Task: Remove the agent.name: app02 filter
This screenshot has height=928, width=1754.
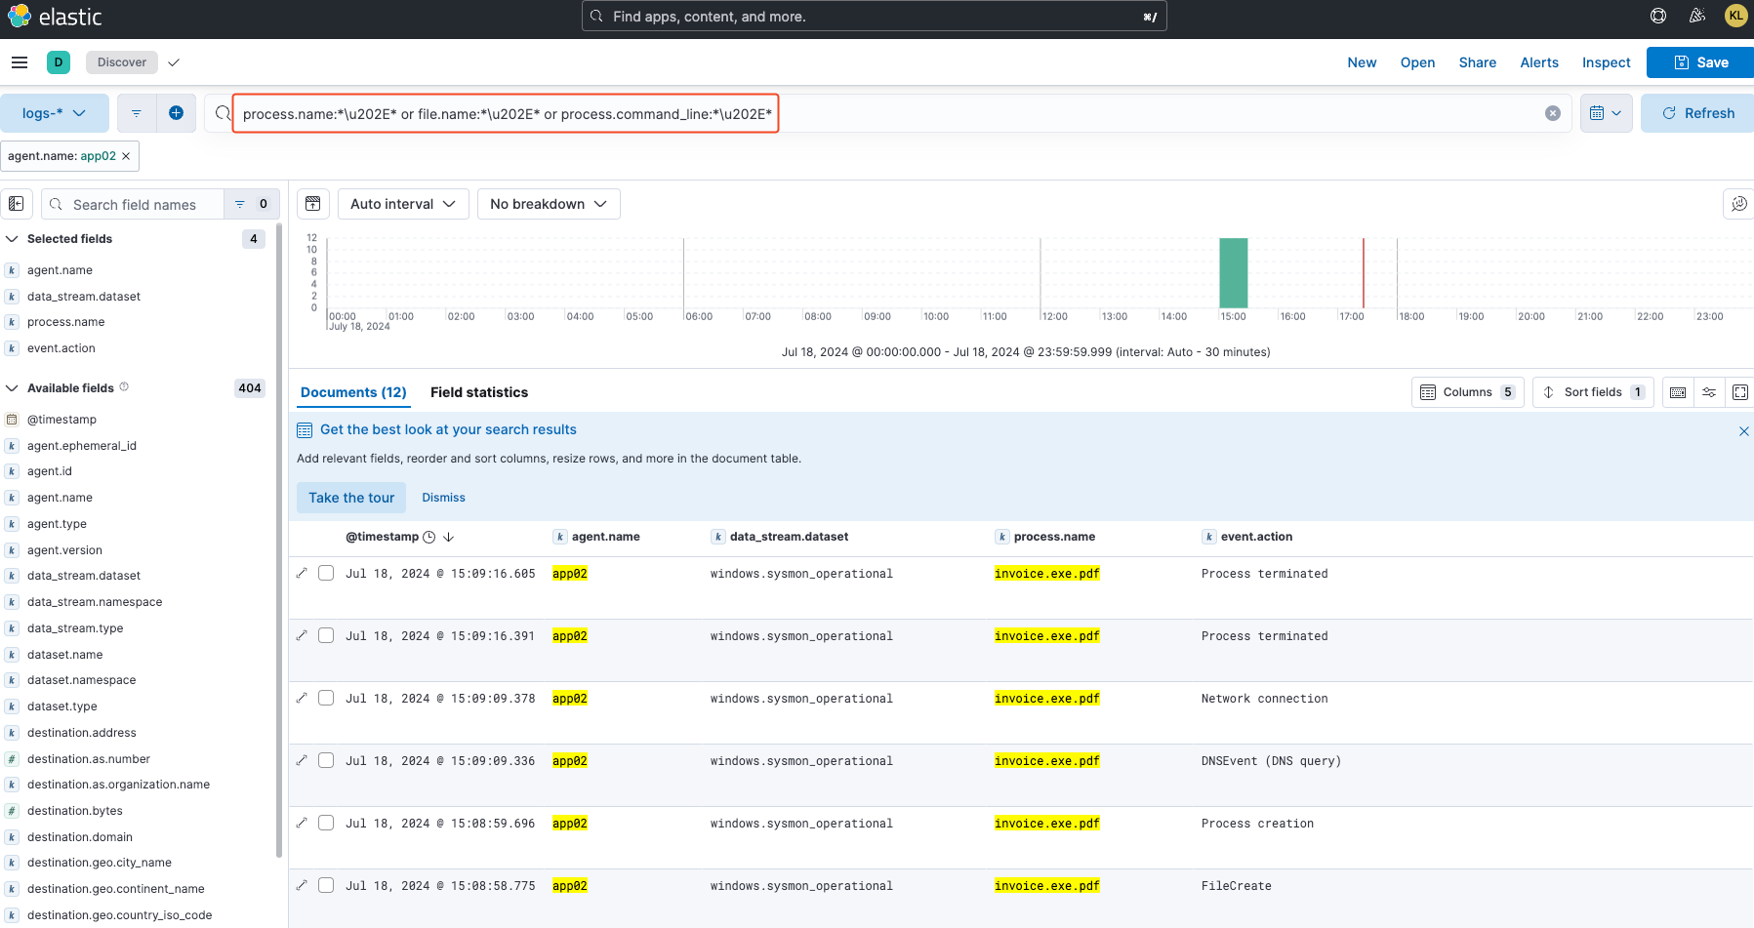Action: (126, 156)
